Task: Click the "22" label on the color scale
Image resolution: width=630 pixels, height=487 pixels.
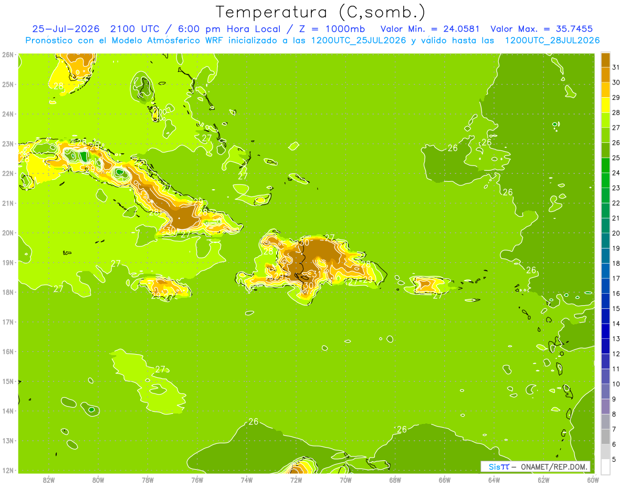Action: coord(616,203)
